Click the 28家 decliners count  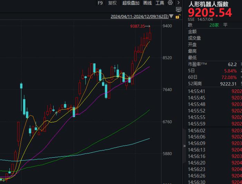(214, 25)
